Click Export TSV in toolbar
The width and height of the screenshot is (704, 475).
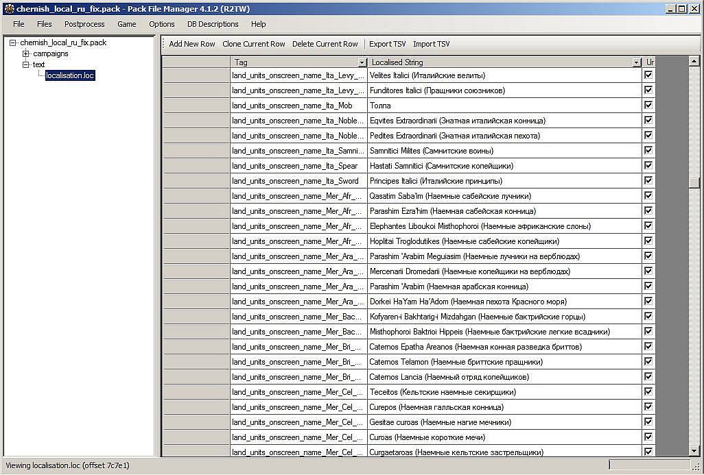point(387,44)
